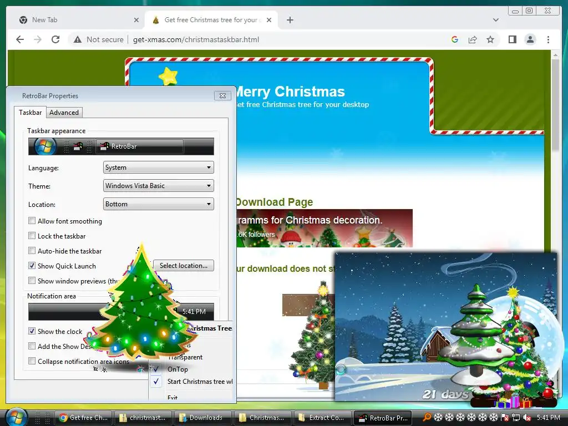
Task: Click the Christmas decoration followers banner
Action: pos(324,228)
